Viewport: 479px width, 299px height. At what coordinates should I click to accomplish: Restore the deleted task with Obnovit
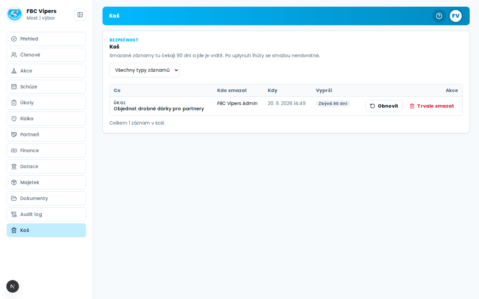pyautogui.click(x=384, y=106)
